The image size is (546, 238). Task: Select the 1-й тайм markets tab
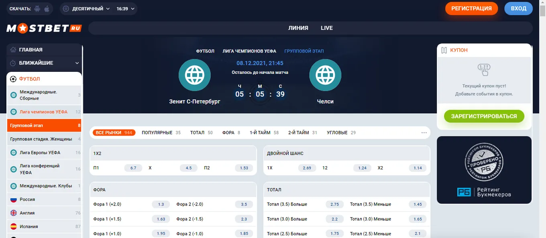(x=264, y=132)
